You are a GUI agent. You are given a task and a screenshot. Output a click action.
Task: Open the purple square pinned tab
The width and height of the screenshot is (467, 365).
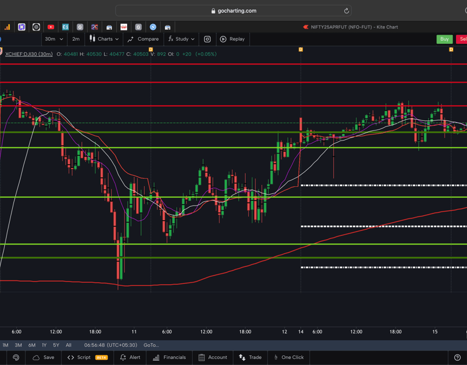[x=21, y=27]
